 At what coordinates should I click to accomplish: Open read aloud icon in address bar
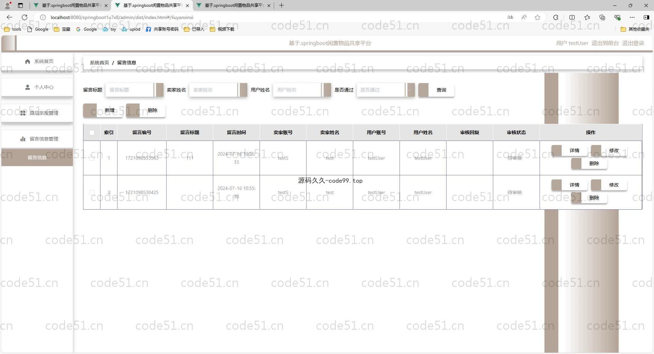click(524, 17)
